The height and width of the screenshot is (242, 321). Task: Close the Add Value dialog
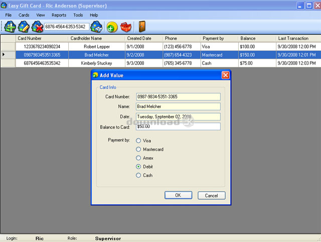coord(225,75)
